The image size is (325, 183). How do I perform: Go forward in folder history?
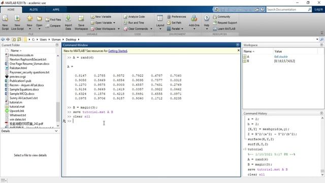point(8,40)
